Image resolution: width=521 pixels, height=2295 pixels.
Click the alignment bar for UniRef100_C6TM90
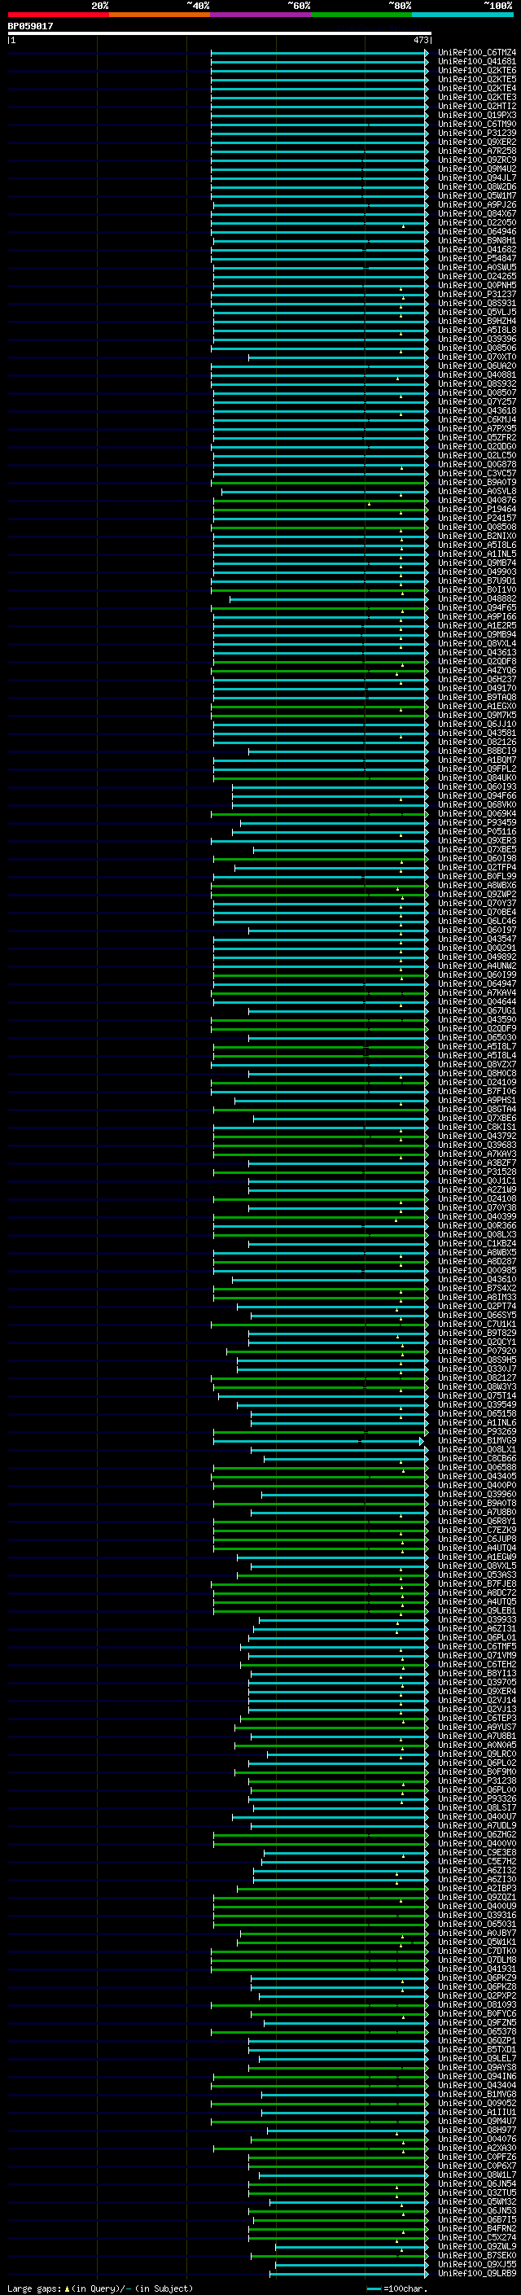point(320,124)
